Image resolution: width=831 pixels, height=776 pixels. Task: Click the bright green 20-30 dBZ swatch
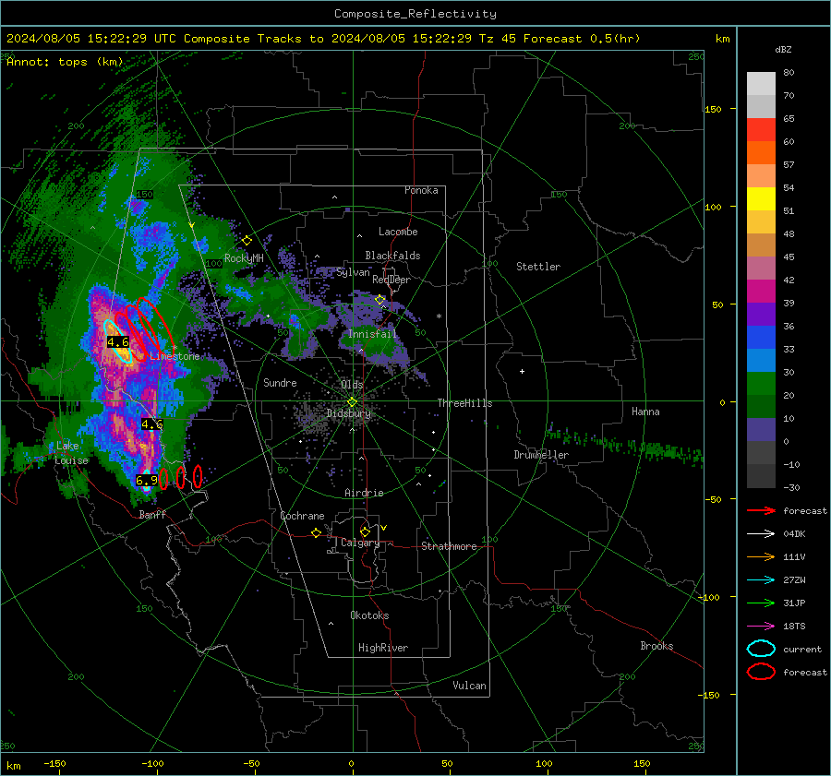[761, 384]
